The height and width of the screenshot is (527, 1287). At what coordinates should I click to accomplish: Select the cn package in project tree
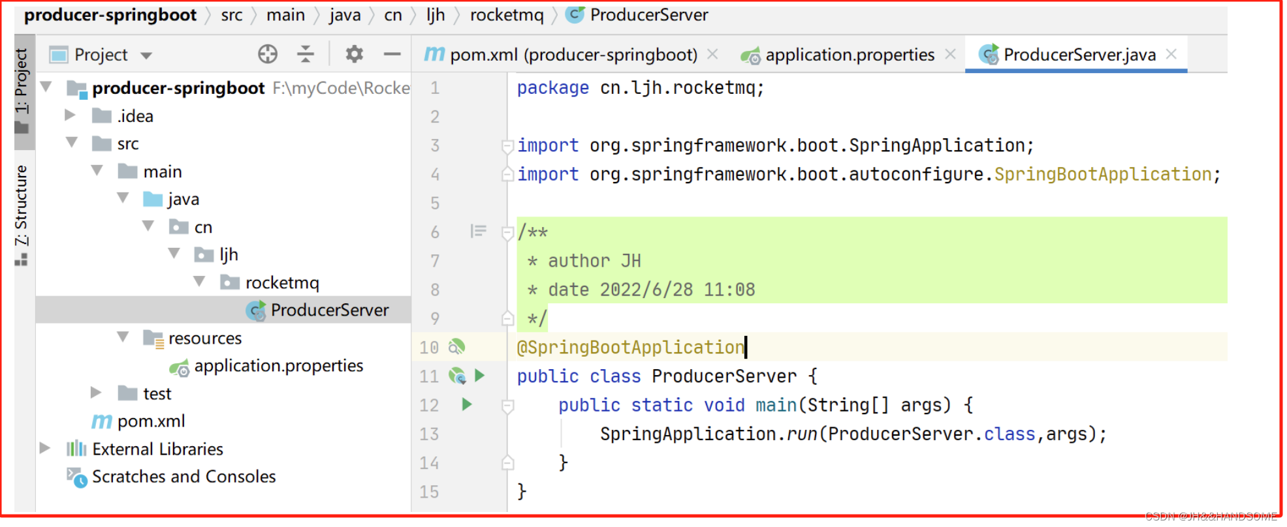pyautogui.click(x=203, y=227)
